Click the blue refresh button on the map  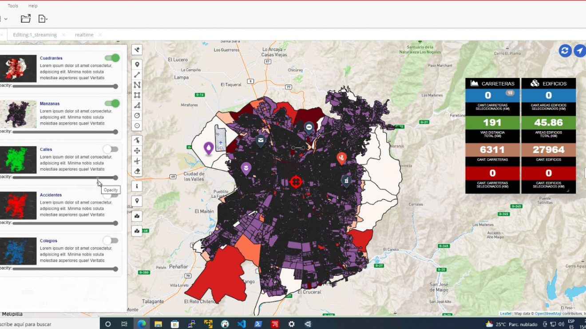565,51
